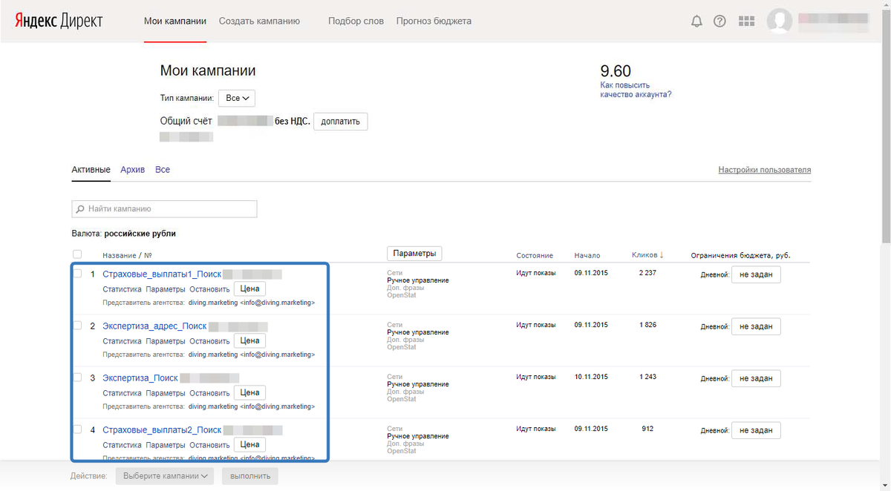The width and height of the screenshot is (891, 491).
Task: Open the user avatar menu
Action: [780, 21]
